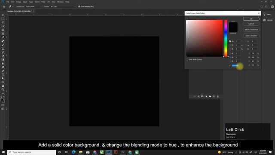Open Color Libraries button
This screenshot has height=155, width=275.
point(251,36)
